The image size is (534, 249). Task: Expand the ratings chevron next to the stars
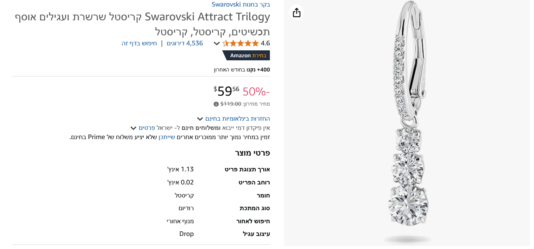coord(217,43)
